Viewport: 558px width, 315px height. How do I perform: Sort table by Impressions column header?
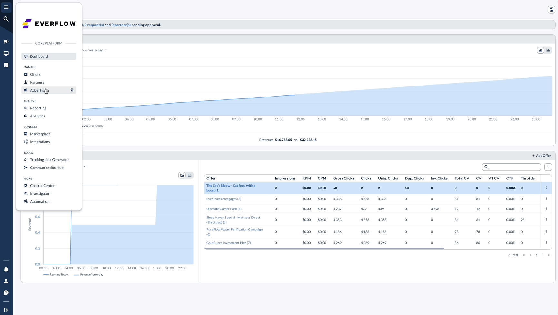[x=285, y=178]
